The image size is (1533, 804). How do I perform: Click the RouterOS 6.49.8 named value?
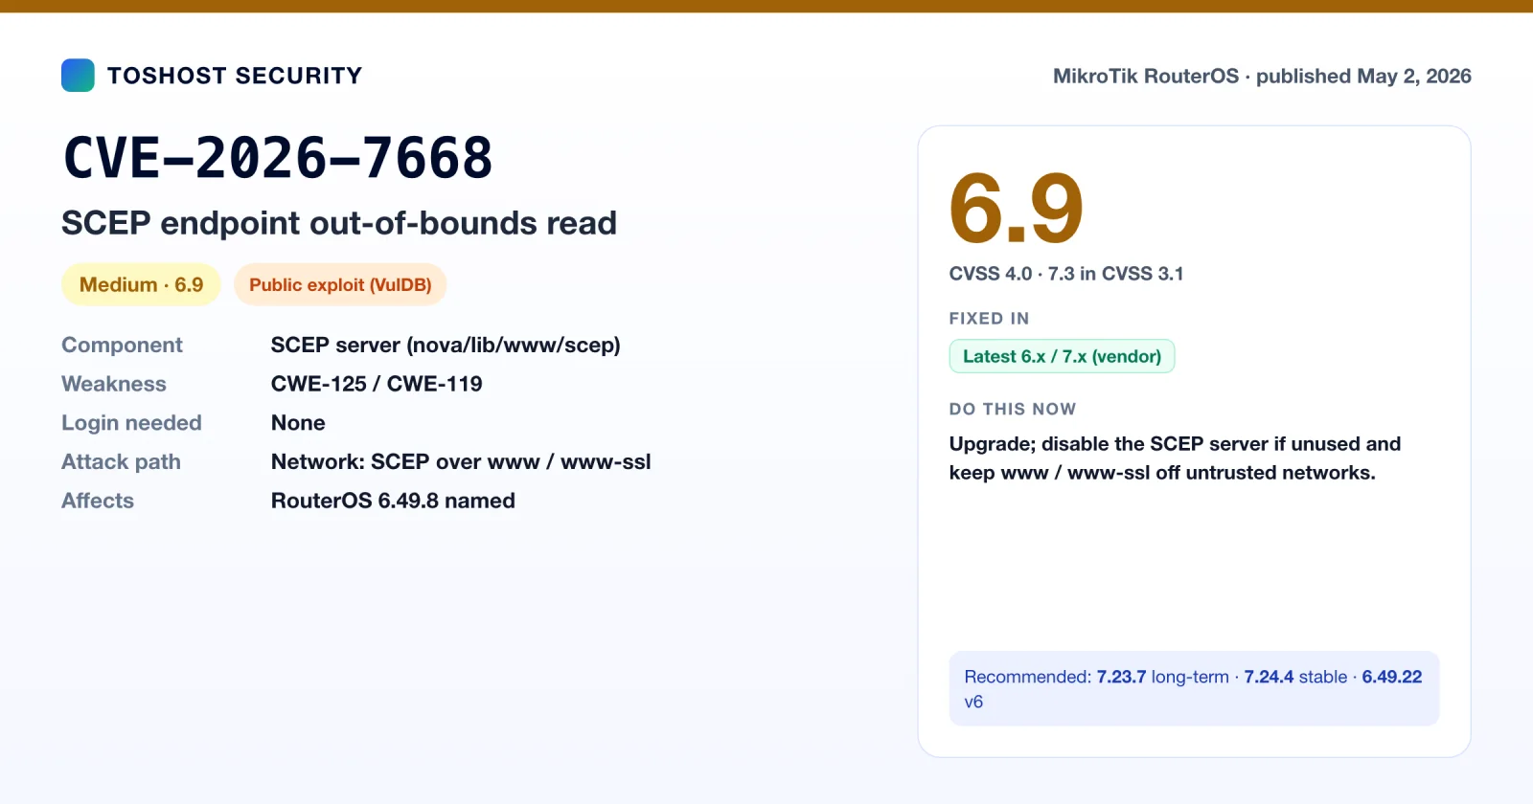point(393,501)
